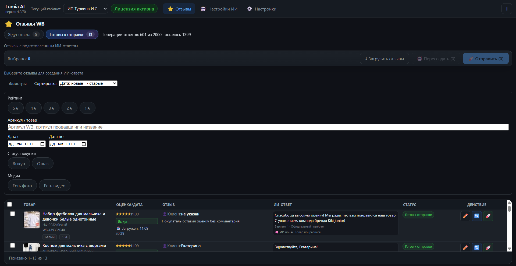Image resolution: width=516 pixels, height=266 pixels.
Task: Open the Сортировка date sorting dropdown
Action: pos(88,83)
